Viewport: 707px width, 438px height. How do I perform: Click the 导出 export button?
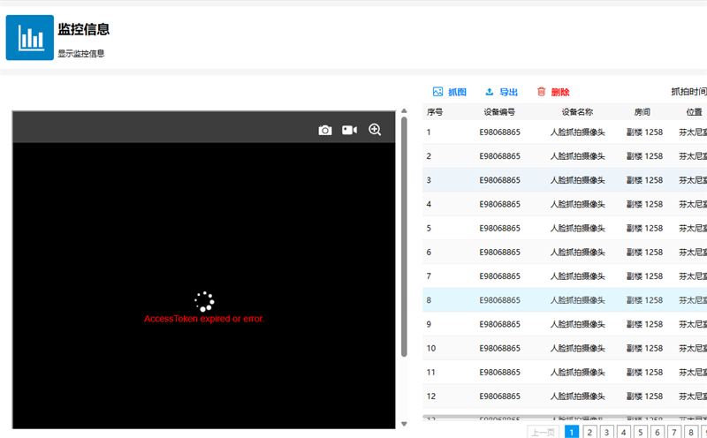click(501, 92)
